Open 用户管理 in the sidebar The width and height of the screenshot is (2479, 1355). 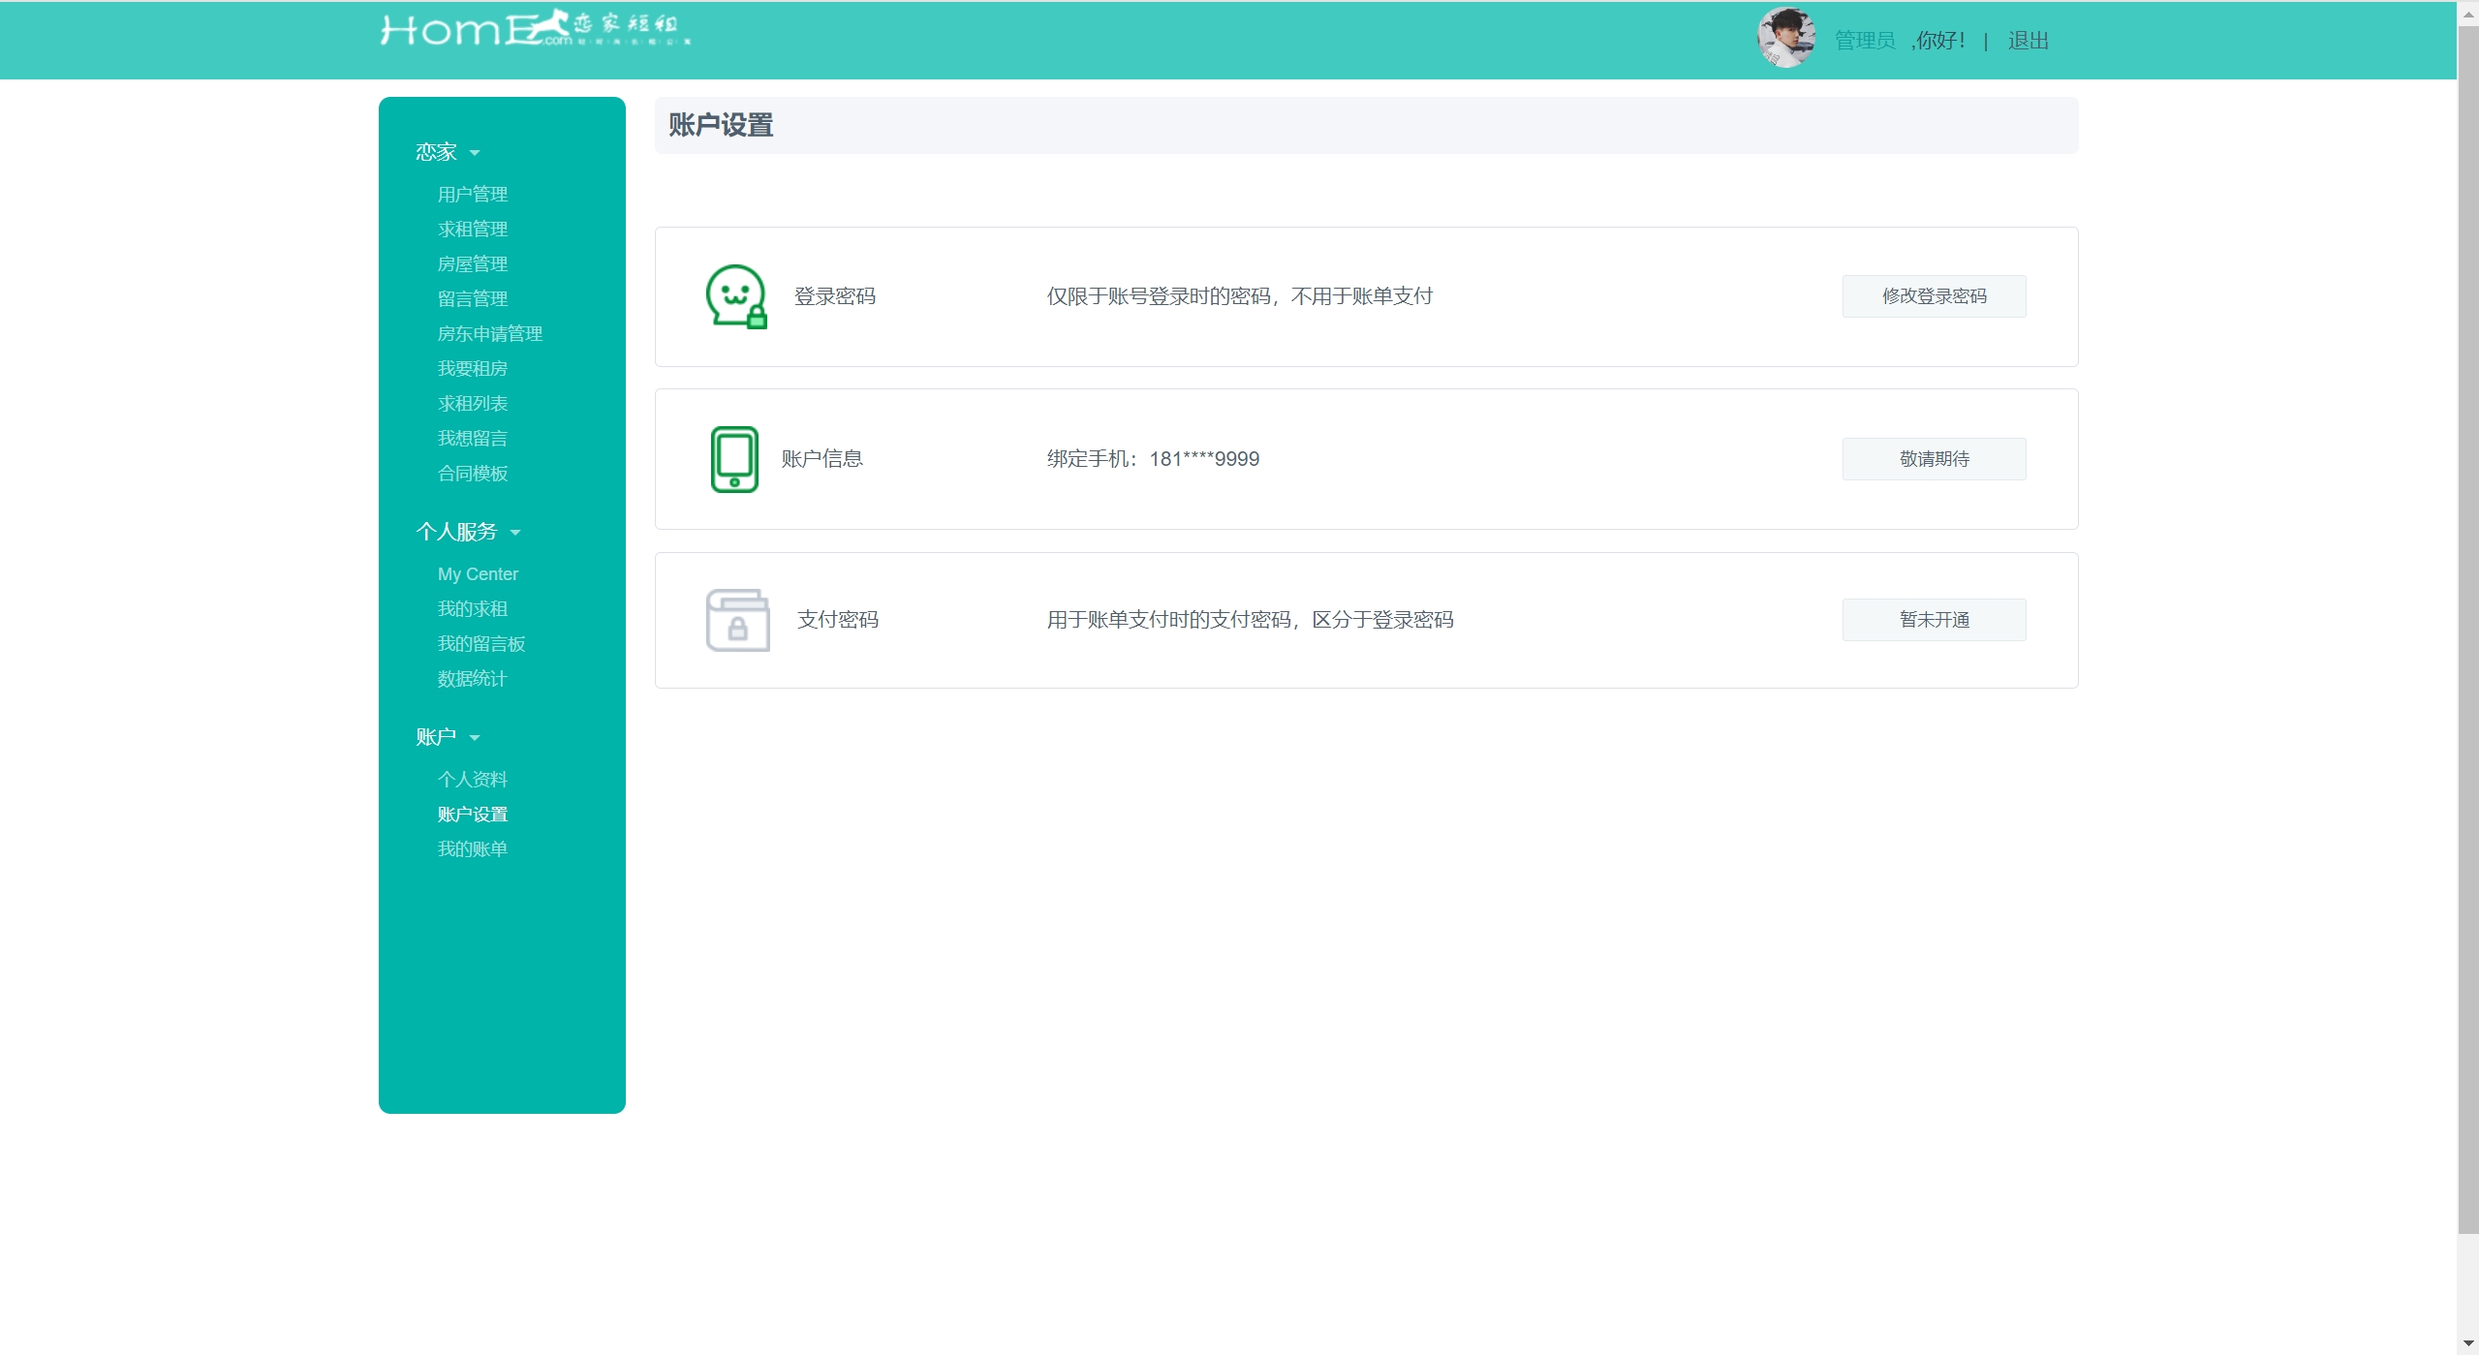[x=472, y=195]
